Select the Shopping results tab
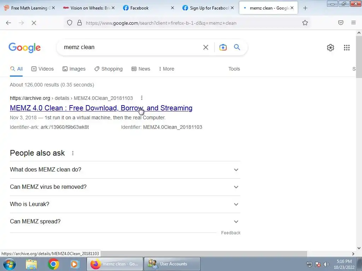362x271 pixels. [x=108, y=69]
